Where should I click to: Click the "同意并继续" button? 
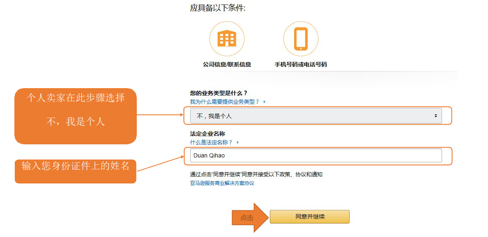(x=310, y=216)
